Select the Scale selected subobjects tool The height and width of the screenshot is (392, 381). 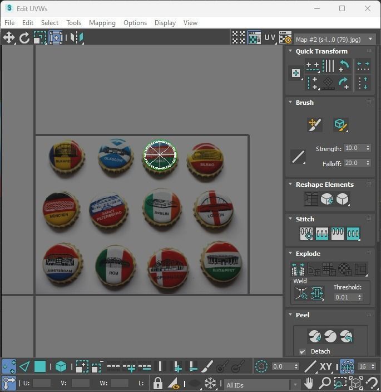[x=40, y=38]
